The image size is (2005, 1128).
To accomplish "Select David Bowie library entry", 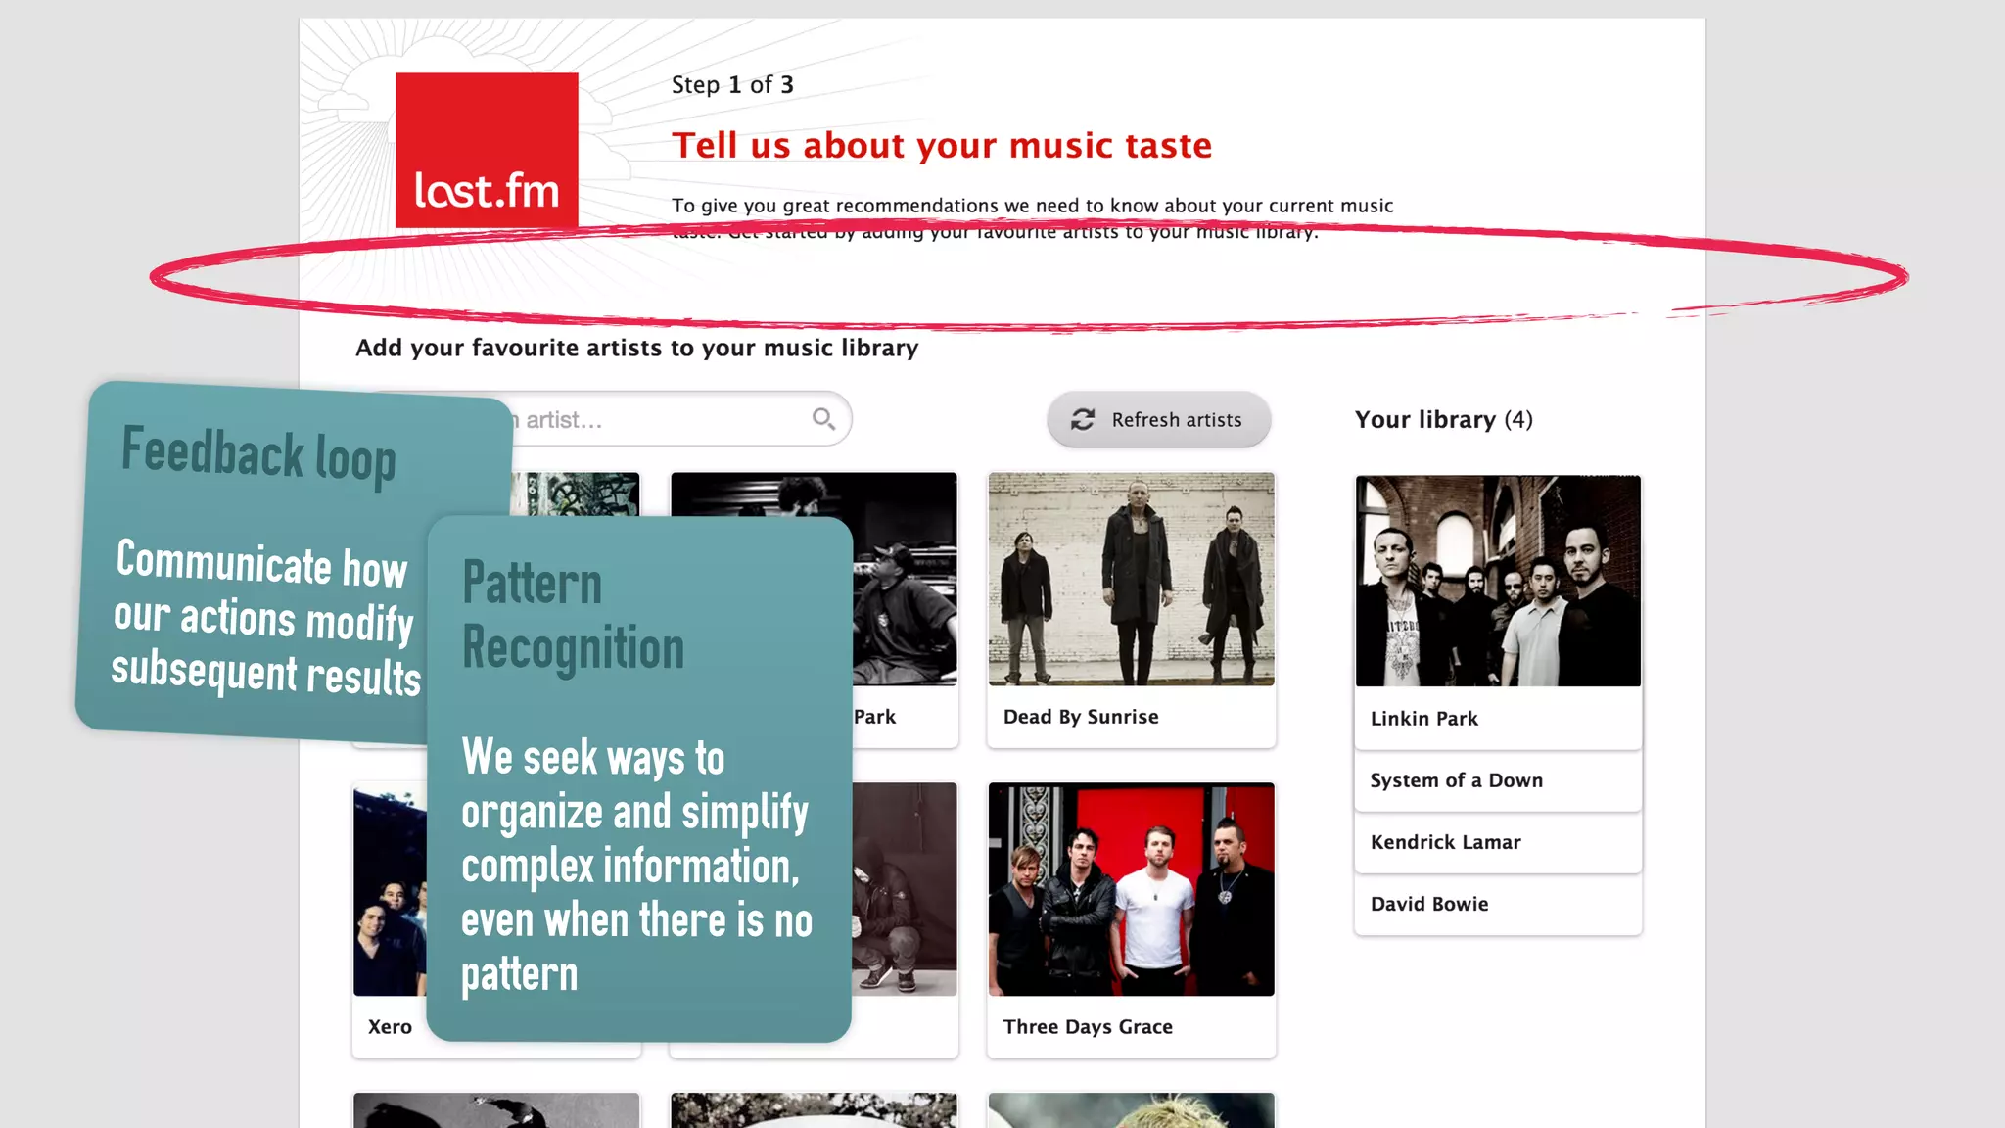I will click(1429, 904).
